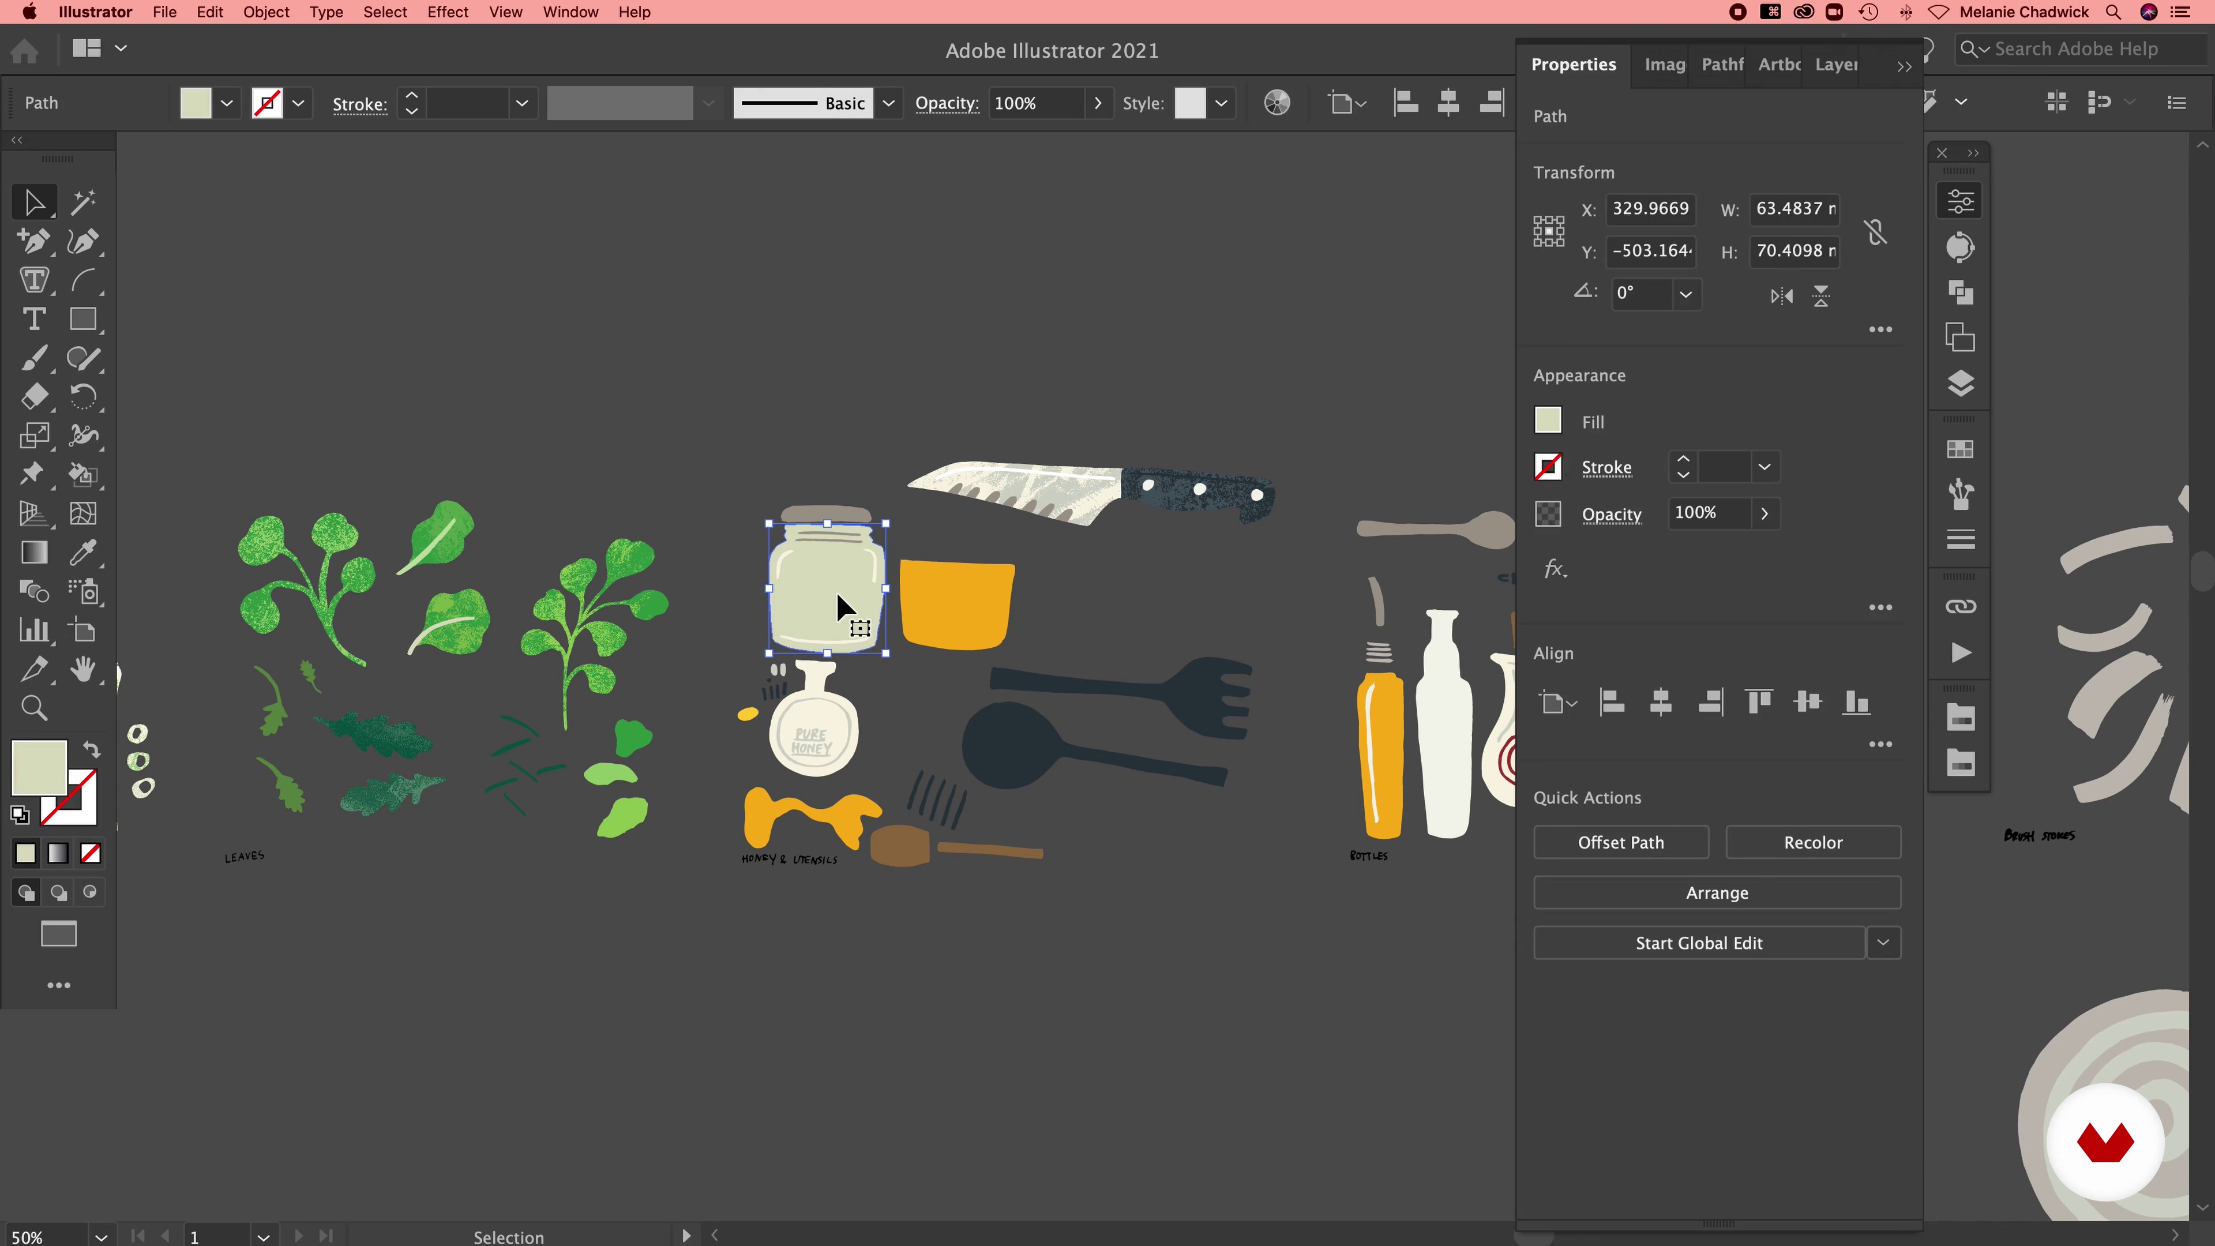The image size is (2215, 1246).
Task: Swap fill and stroke colors
Action: (91, 750)
